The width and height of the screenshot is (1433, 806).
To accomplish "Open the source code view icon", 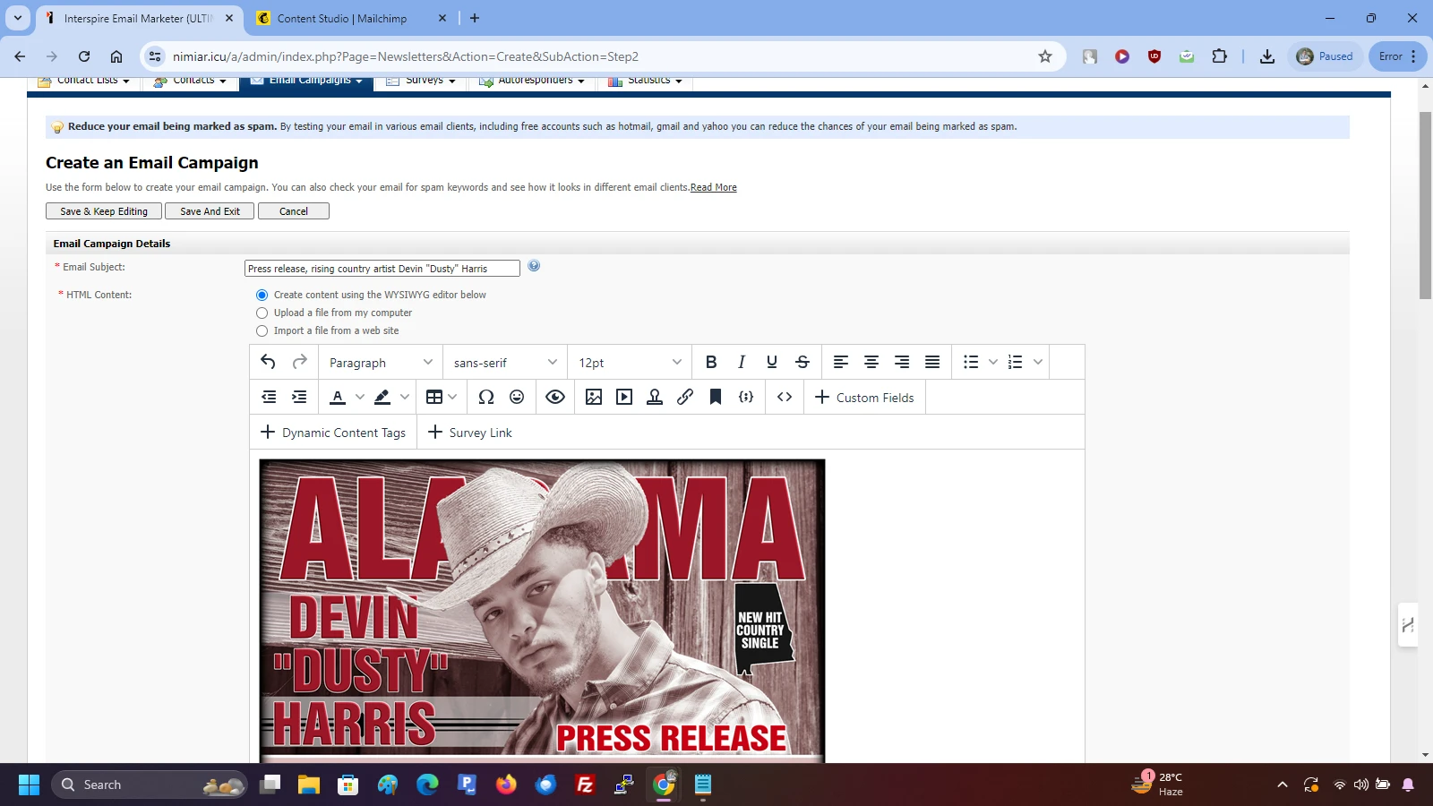I will [x=785, y=397].
